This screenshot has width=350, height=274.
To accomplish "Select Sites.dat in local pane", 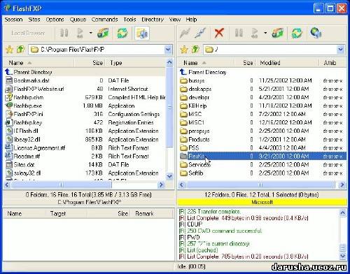I will click(24, 165).
